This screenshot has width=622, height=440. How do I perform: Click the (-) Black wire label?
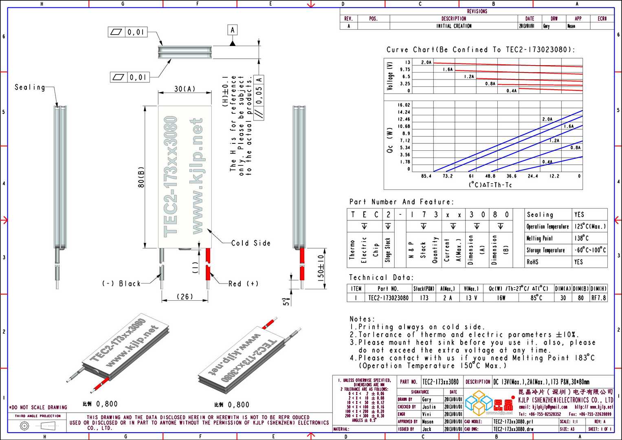pos(121,283)
